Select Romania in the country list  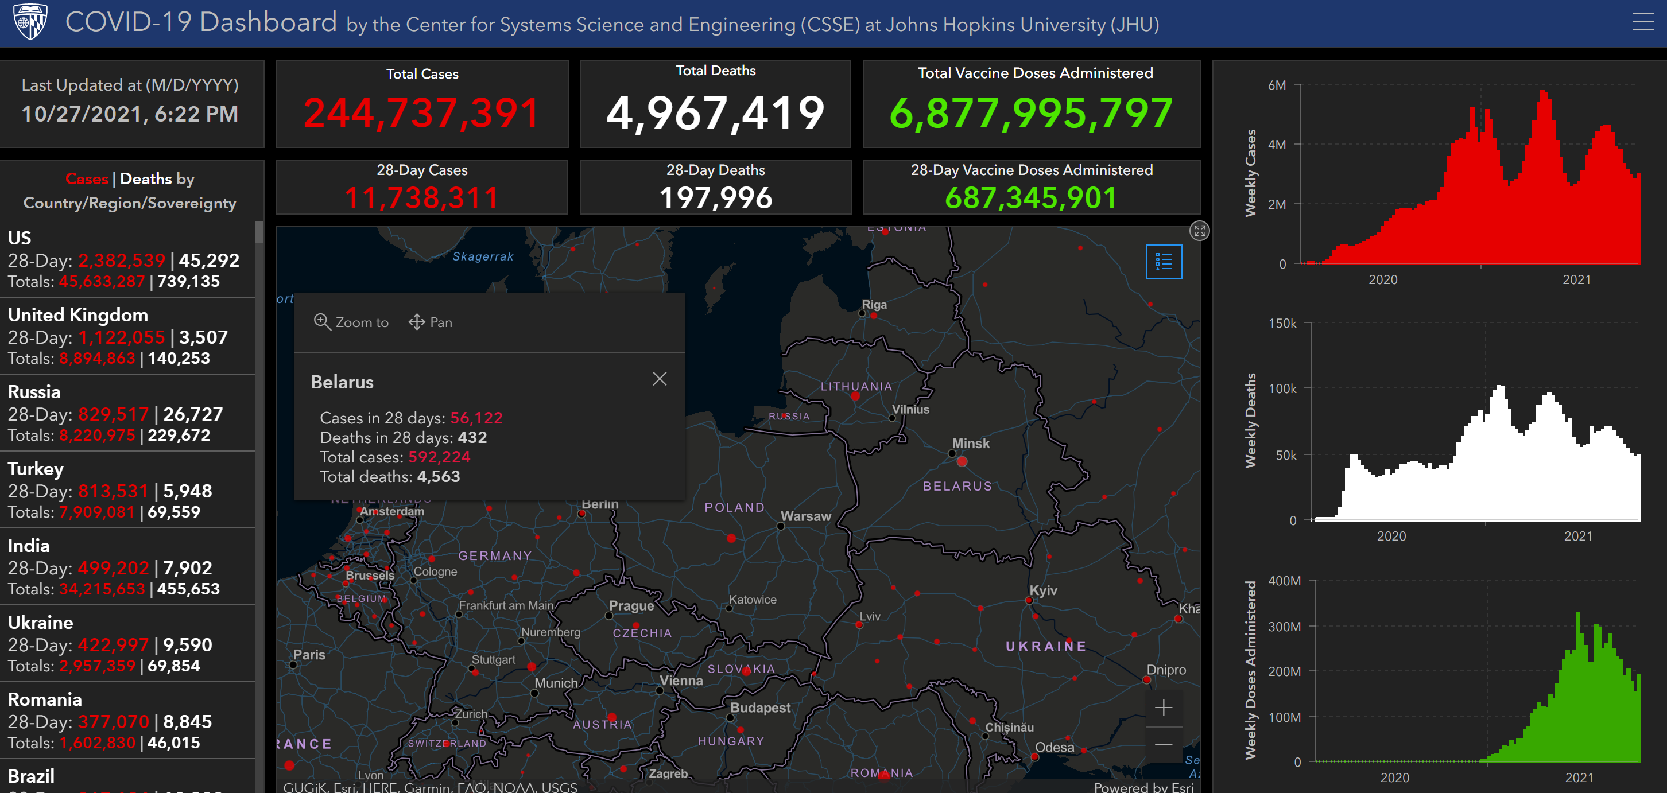click(127, 721)
